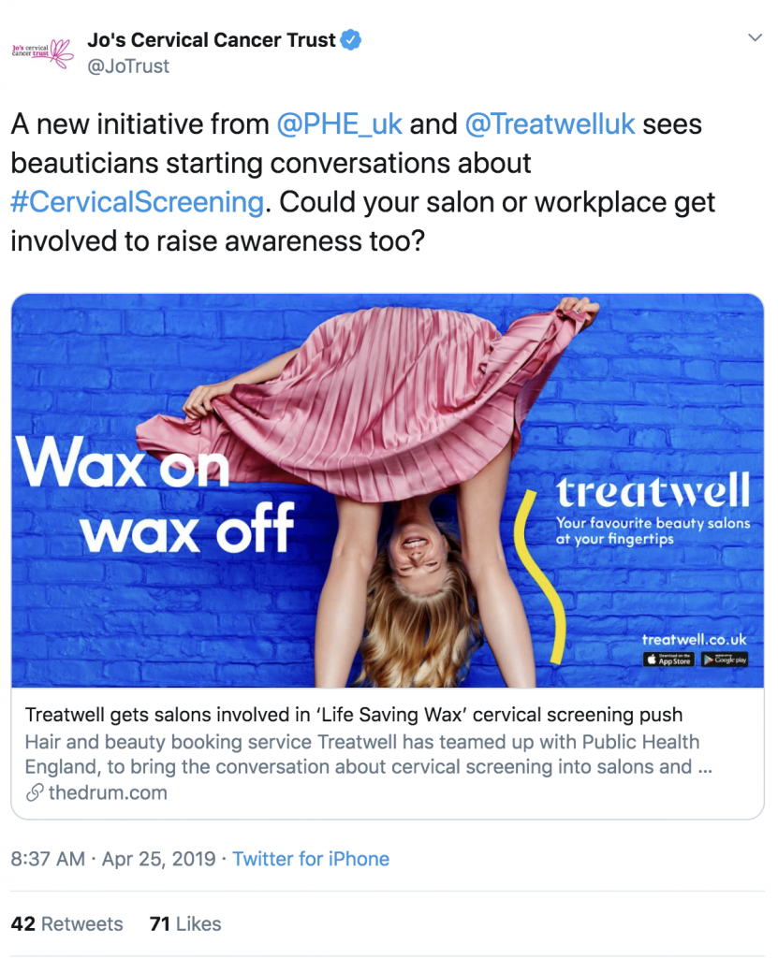Click Jo's Cervical Cancer Trust profile avatar
The height and width of the screenshot is (958, 778).
click(x=42, y=53)
